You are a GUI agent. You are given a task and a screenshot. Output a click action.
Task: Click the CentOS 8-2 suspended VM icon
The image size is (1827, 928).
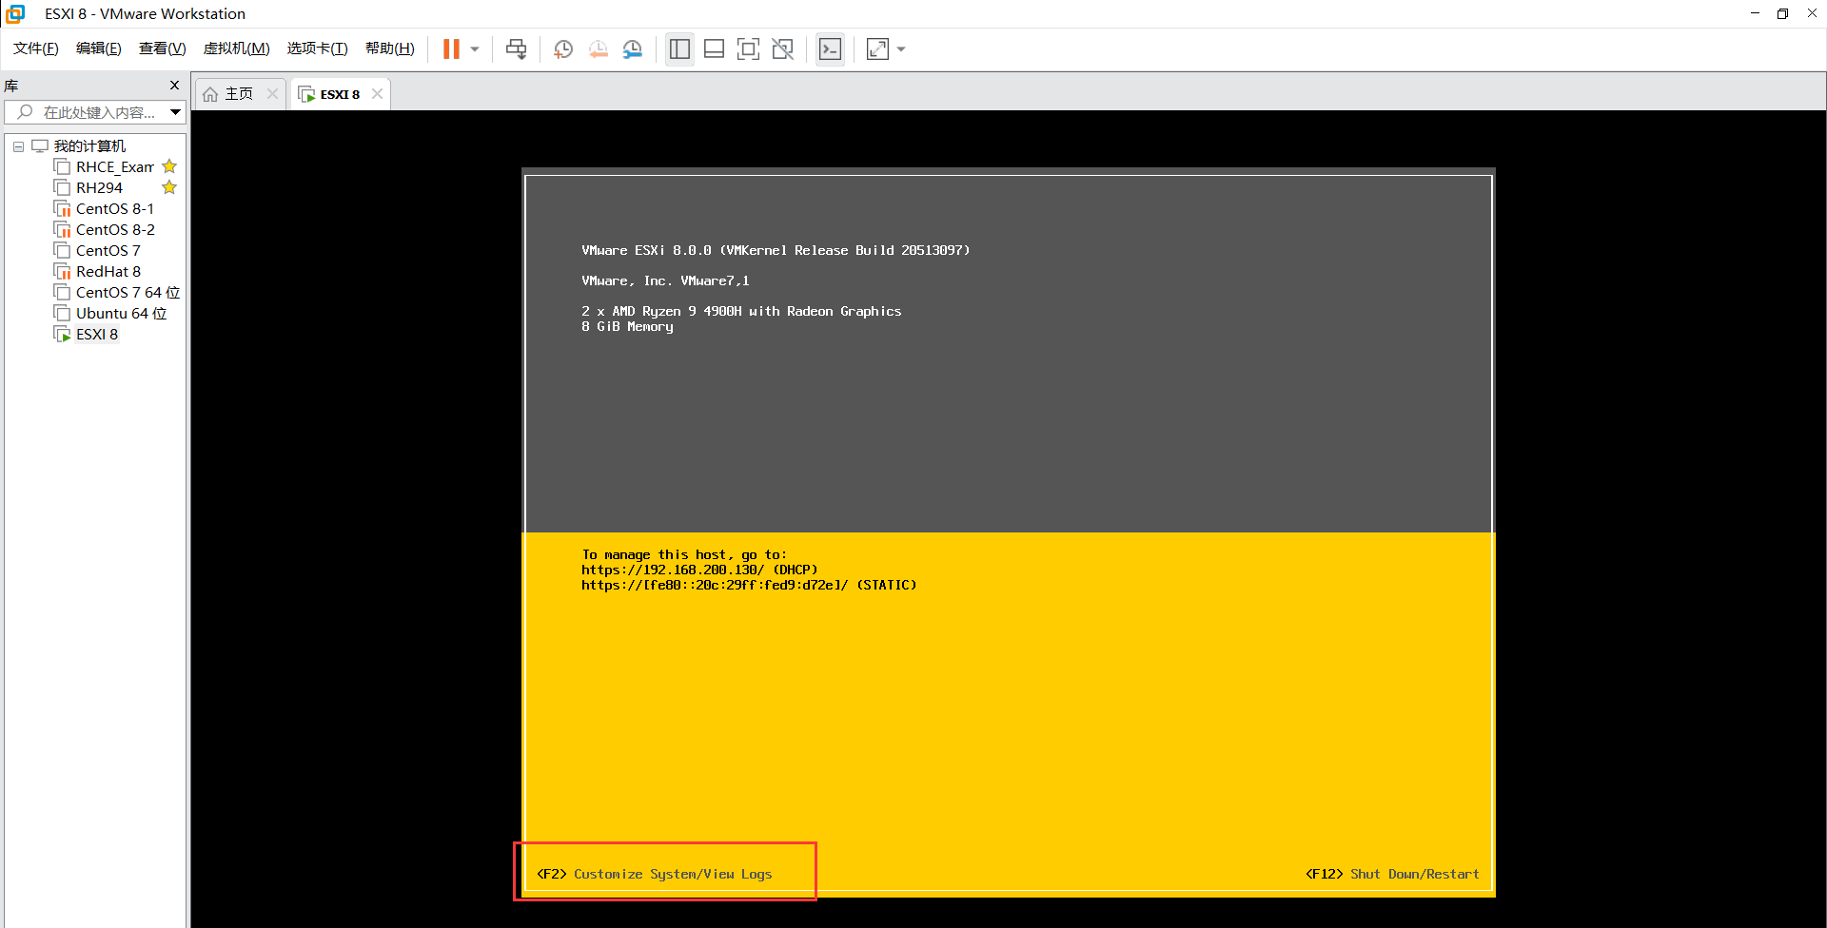click(x=62, y=230)
